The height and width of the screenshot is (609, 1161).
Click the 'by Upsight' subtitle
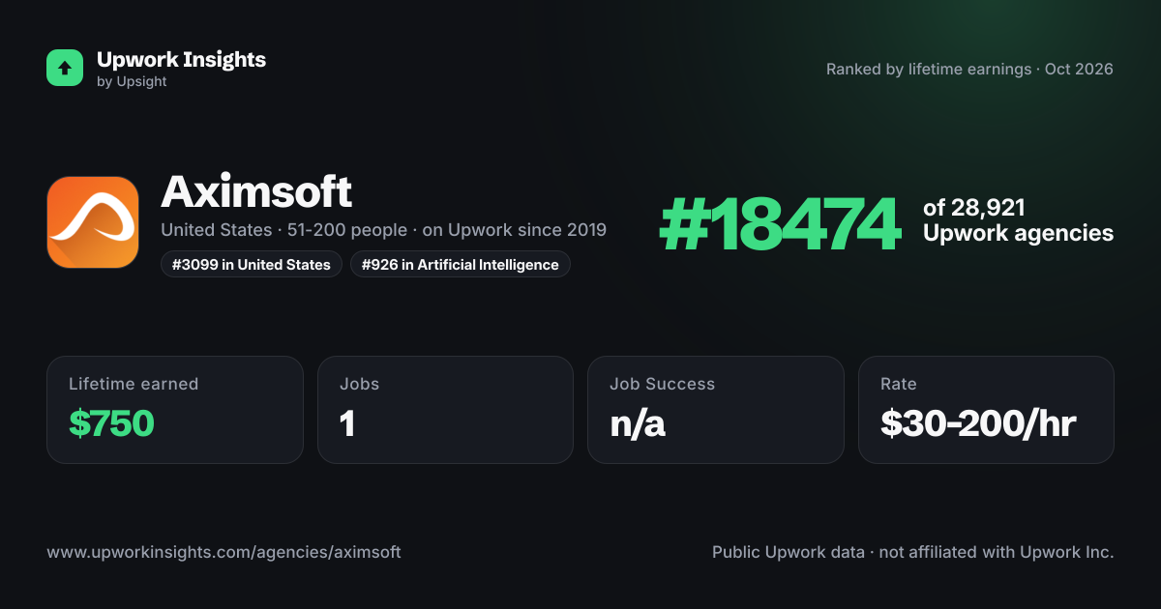pos(132,82)
